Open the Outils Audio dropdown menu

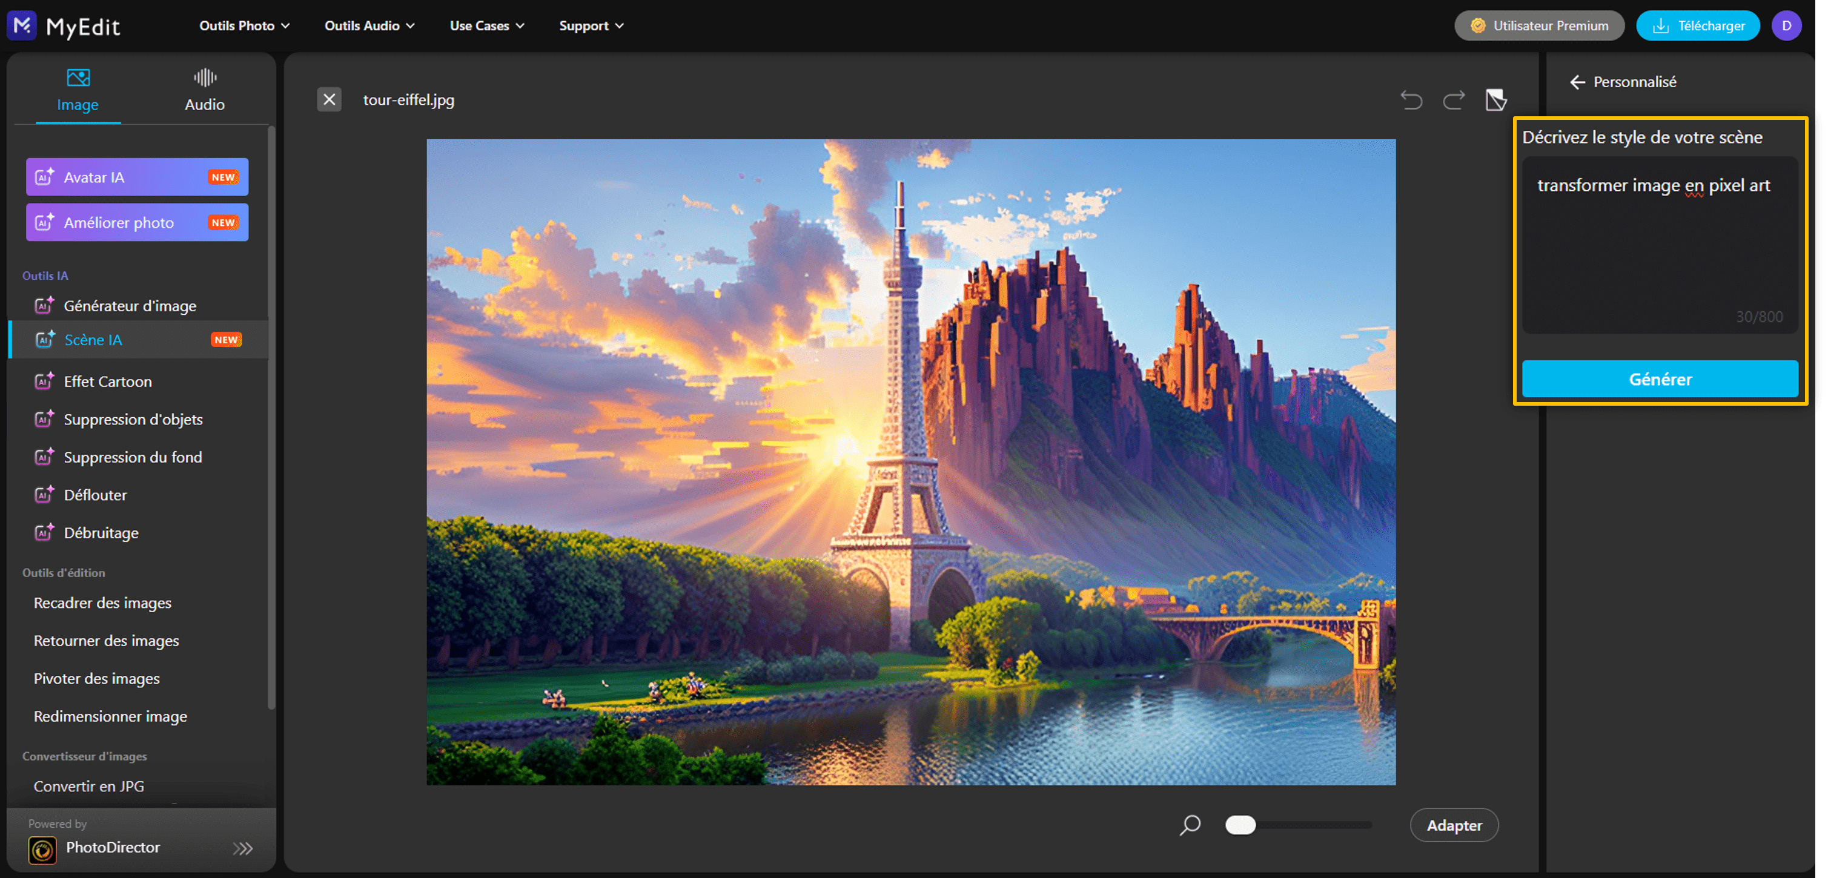click(369, 25)
